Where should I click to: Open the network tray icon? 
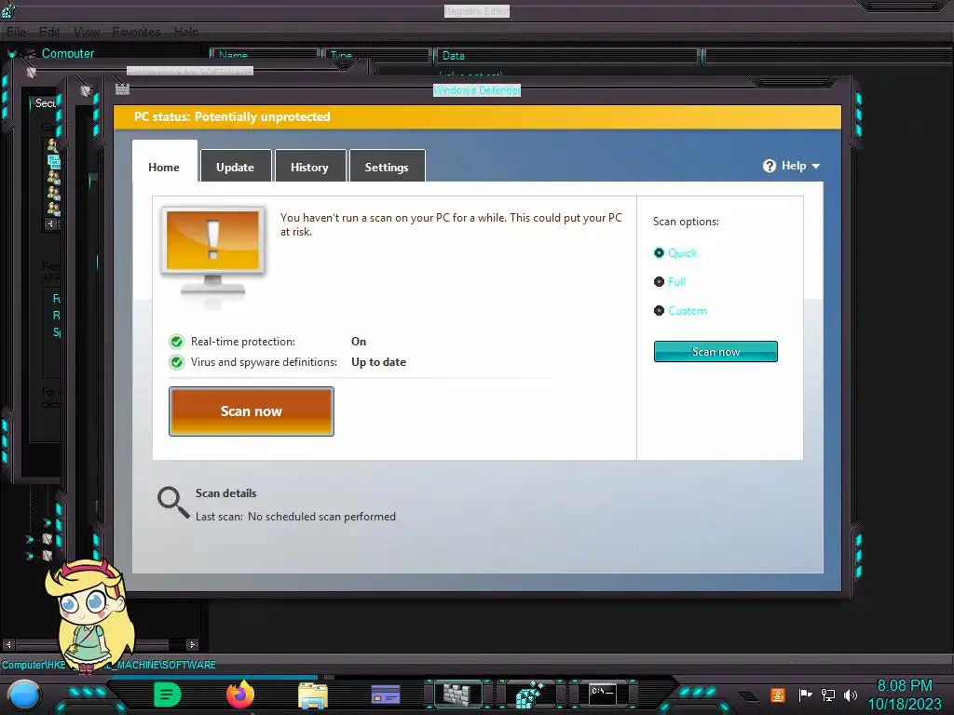(x=828, y=695)
